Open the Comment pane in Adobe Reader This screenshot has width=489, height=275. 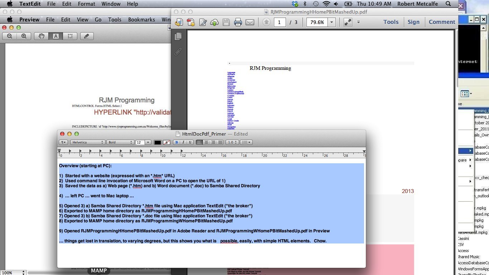(x=442, y=22)
